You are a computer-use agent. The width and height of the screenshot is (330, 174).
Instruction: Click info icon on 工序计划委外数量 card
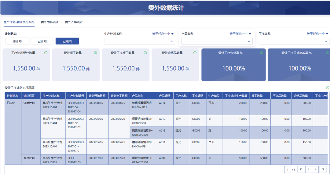point(46,53)
